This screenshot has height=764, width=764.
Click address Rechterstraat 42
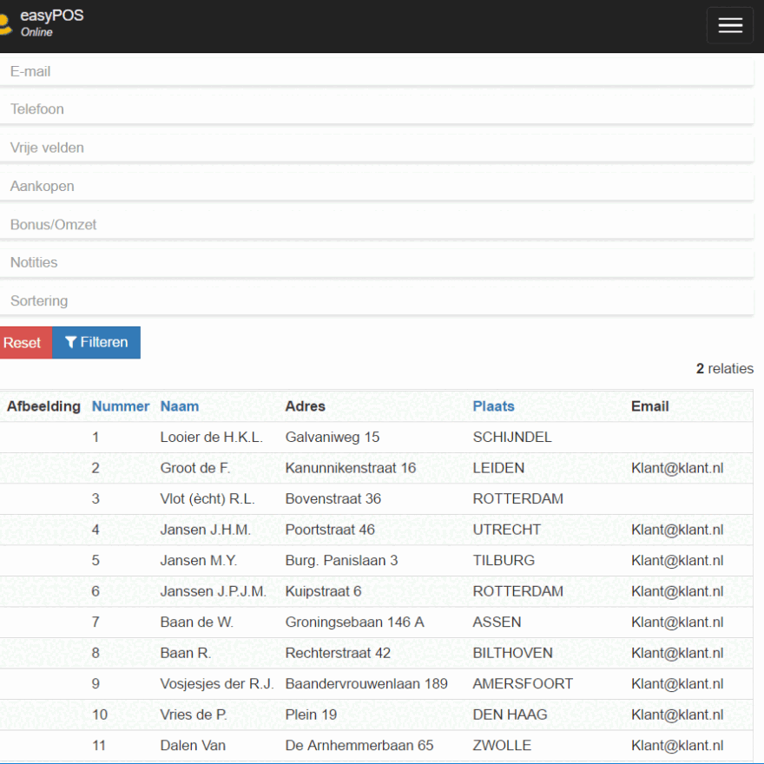[x=338, y=653]
